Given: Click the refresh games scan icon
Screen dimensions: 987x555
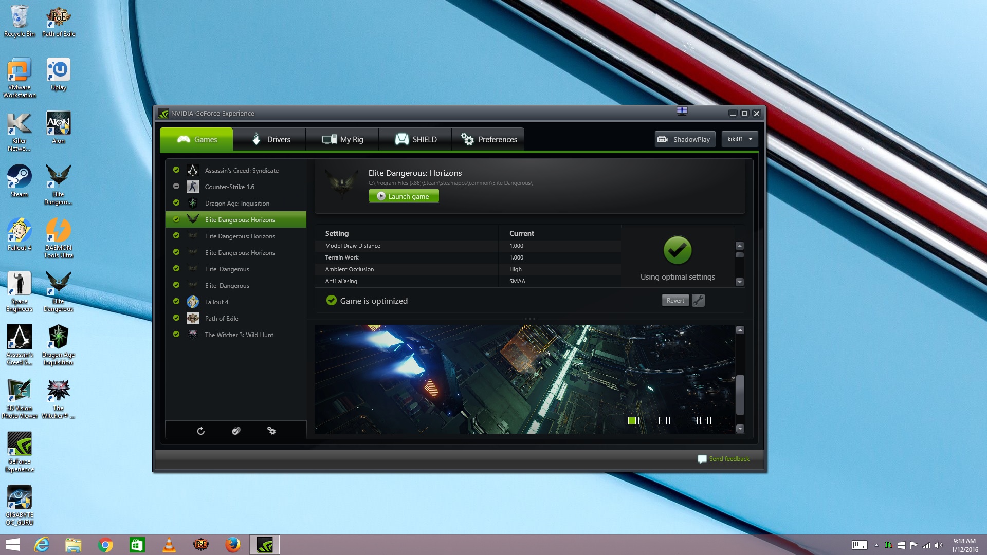Looking at the screenshot, I should (x=201, y=431).
